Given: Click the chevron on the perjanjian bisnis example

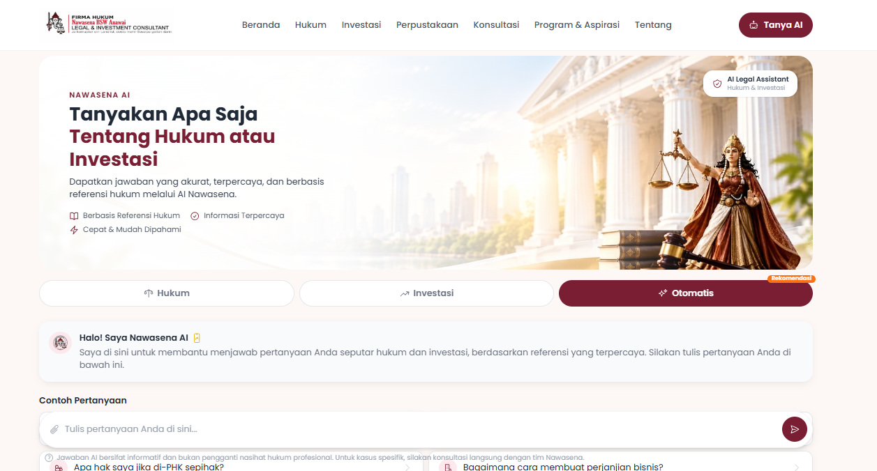Looking at the screenshot, I should coord(797,468).
